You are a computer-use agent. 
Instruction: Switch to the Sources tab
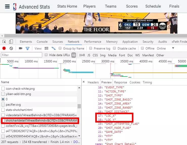(58, 42)
